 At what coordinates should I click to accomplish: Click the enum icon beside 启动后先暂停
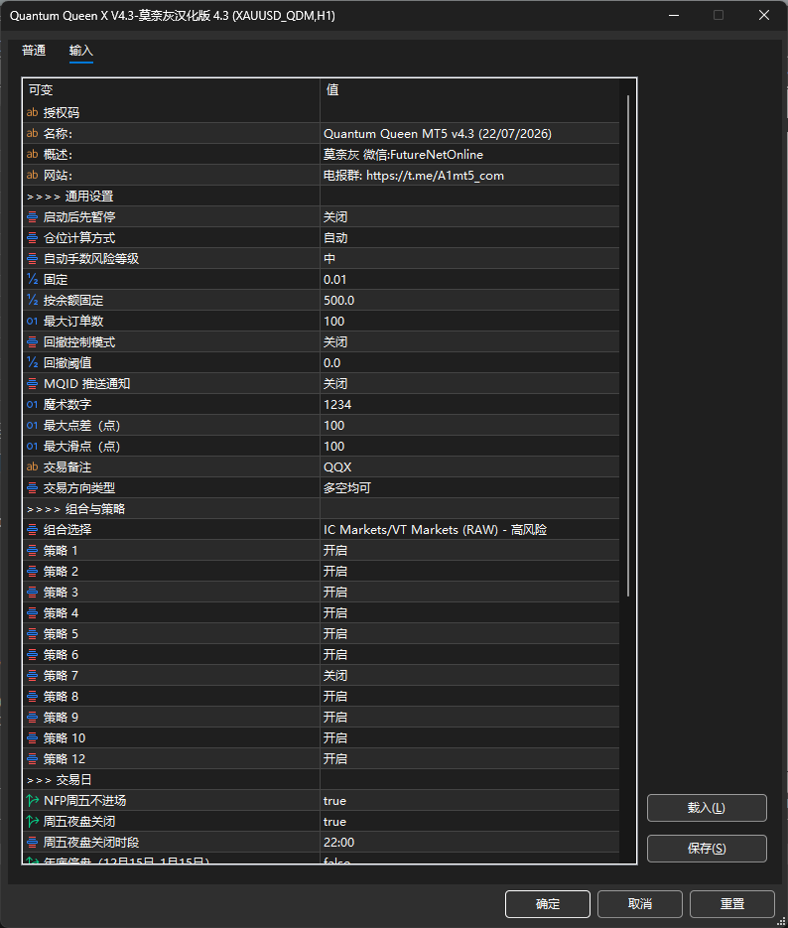pos(33,217)
